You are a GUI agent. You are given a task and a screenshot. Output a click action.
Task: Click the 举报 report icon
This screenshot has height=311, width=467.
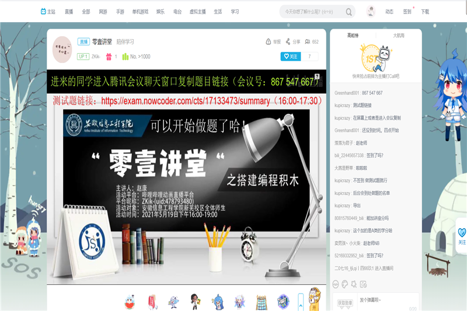click(269, 41)
